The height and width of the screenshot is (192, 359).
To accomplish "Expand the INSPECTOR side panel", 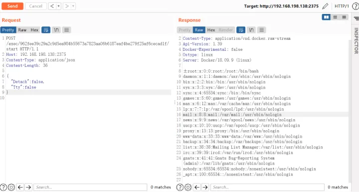I will [x=356, y=41].
